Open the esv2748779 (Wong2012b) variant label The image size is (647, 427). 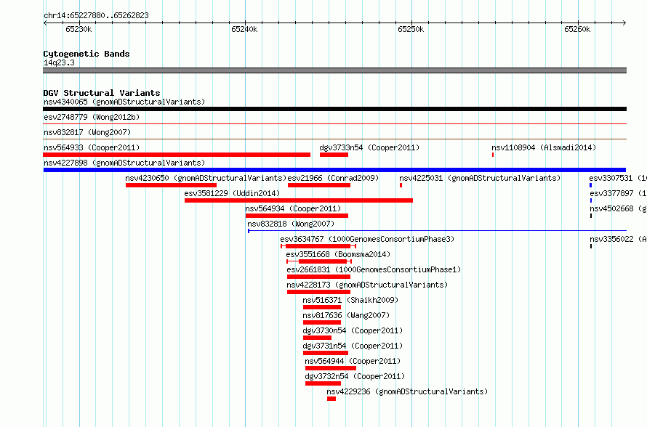[x=92, y=117]
